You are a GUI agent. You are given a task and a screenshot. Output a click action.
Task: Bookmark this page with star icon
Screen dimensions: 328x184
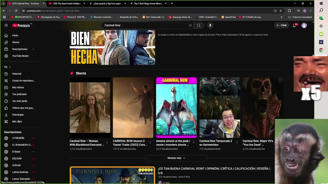(x=281, y=11)
